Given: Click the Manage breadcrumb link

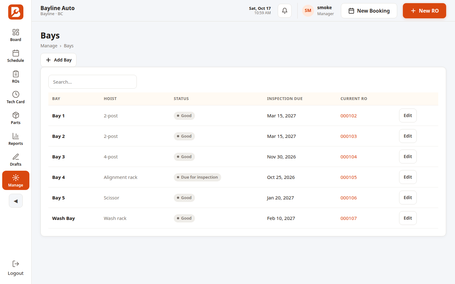Looking at the screenshot, I should (x=49, y=46).
